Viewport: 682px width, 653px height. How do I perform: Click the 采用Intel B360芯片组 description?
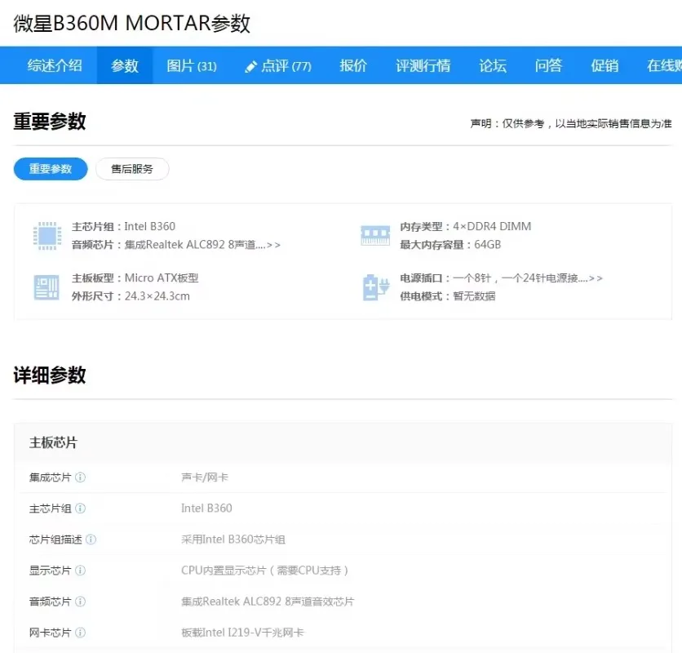coord(233,540)
